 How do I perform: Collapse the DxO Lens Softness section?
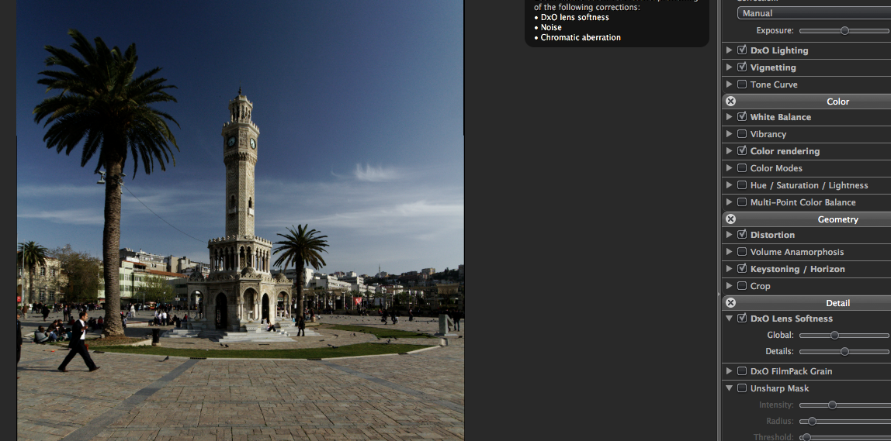[x=729, y=319]
